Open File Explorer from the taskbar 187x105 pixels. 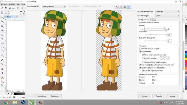15,102
